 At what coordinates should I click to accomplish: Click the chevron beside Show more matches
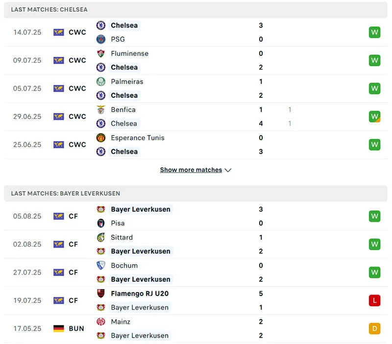coord(228,170)
